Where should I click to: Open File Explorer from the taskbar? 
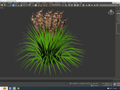coord(18,88)
